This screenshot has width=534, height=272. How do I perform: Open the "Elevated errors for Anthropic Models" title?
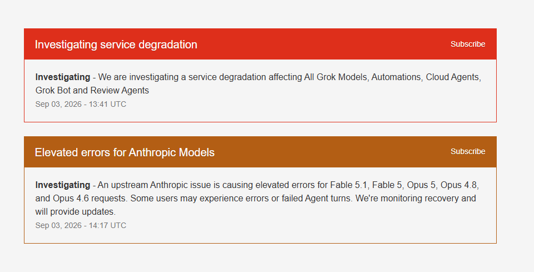[x=125, y=152]
